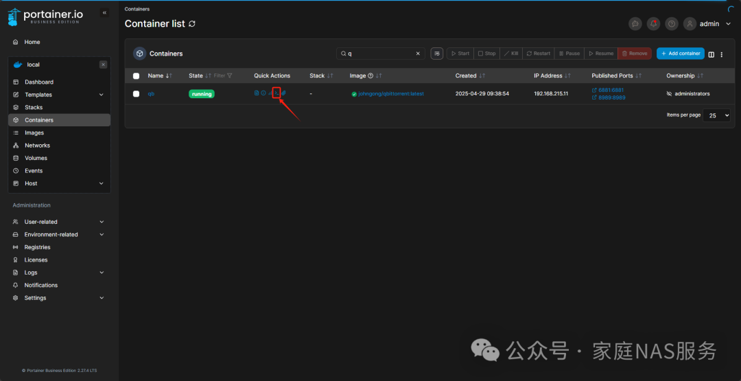Expand User-related administration menu
Image resolution: width=741 pixels, height=381 pixels.
[102, 222]
